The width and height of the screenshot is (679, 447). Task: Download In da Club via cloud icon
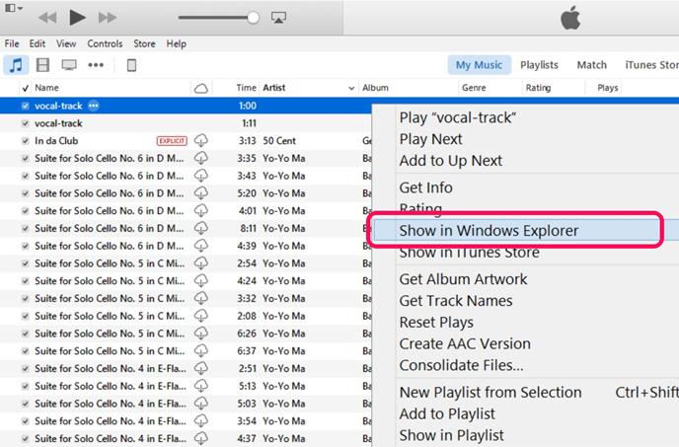(x=201, y=141)
